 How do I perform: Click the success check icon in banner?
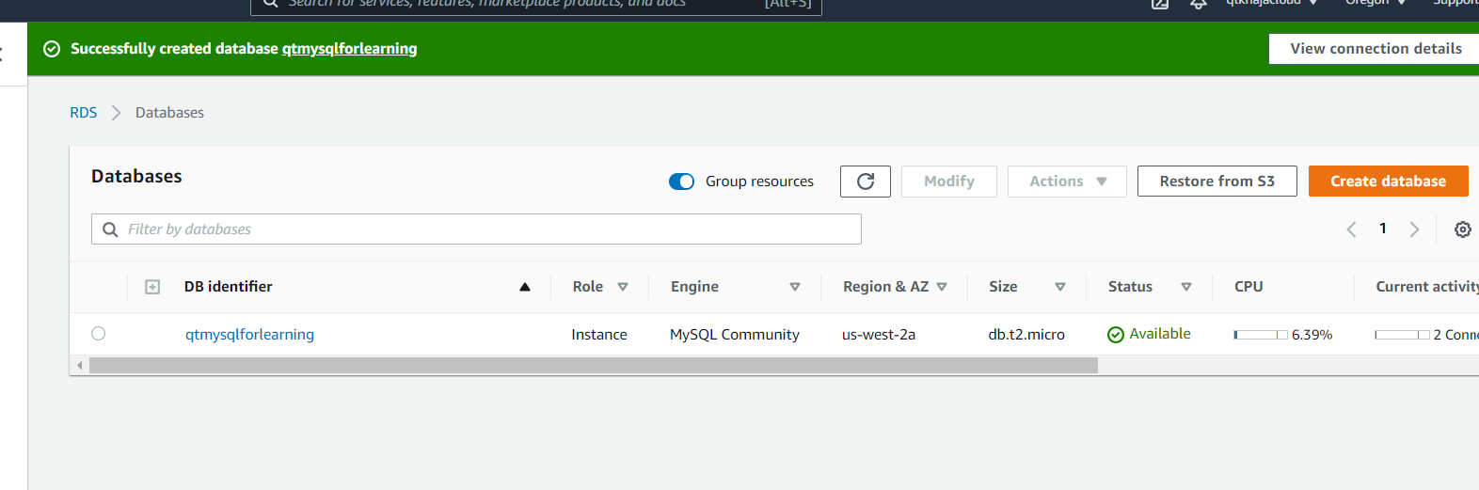tap(52, 49)
